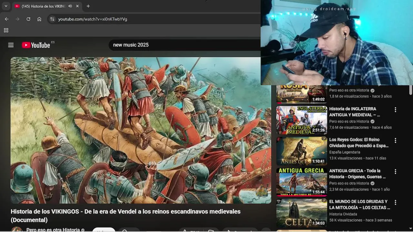413x232 pixels.
Task: Go back to the previous page
Action: (7, 19)
